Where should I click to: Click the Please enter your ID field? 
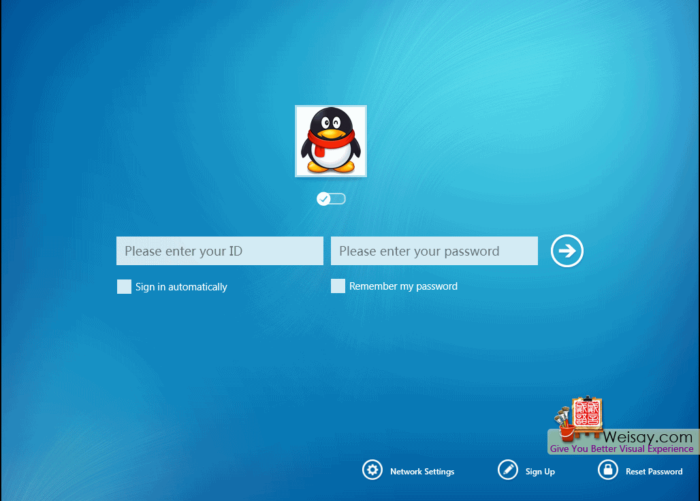click(219, 251)
